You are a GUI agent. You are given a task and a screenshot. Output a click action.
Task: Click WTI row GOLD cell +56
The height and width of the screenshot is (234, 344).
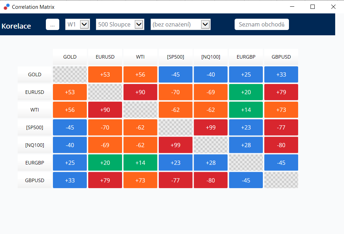coord(70,110)
